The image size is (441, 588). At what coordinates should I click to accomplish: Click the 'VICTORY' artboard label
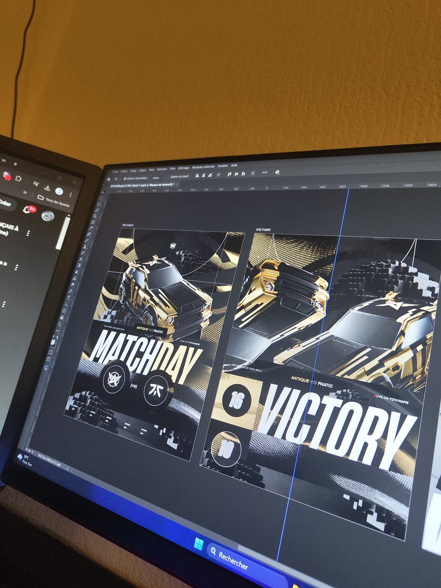point(263,229)
